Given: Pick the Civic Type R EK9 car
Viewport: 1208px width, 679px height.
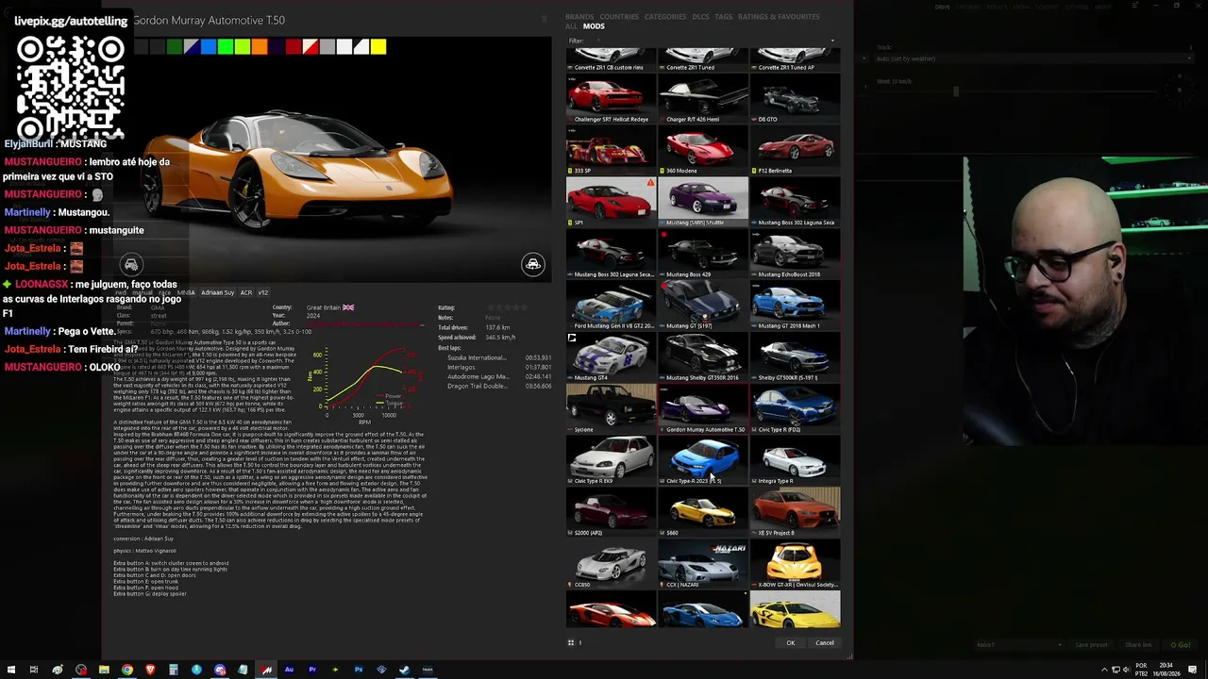Looking at the screenshot, I should pyautogui.click(x=611, y=461).
